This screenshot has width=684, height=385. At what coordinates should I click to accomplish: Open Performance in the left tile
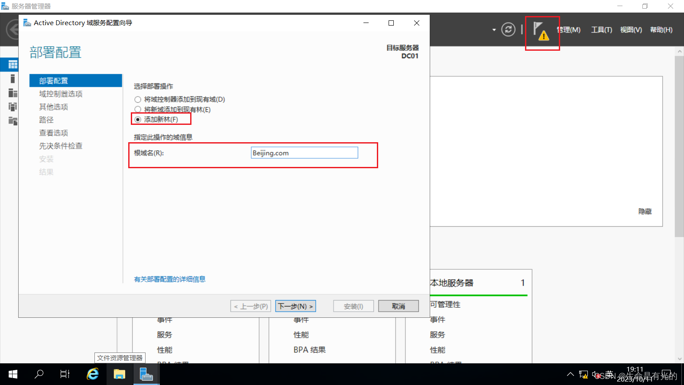(x=165, y=350)
